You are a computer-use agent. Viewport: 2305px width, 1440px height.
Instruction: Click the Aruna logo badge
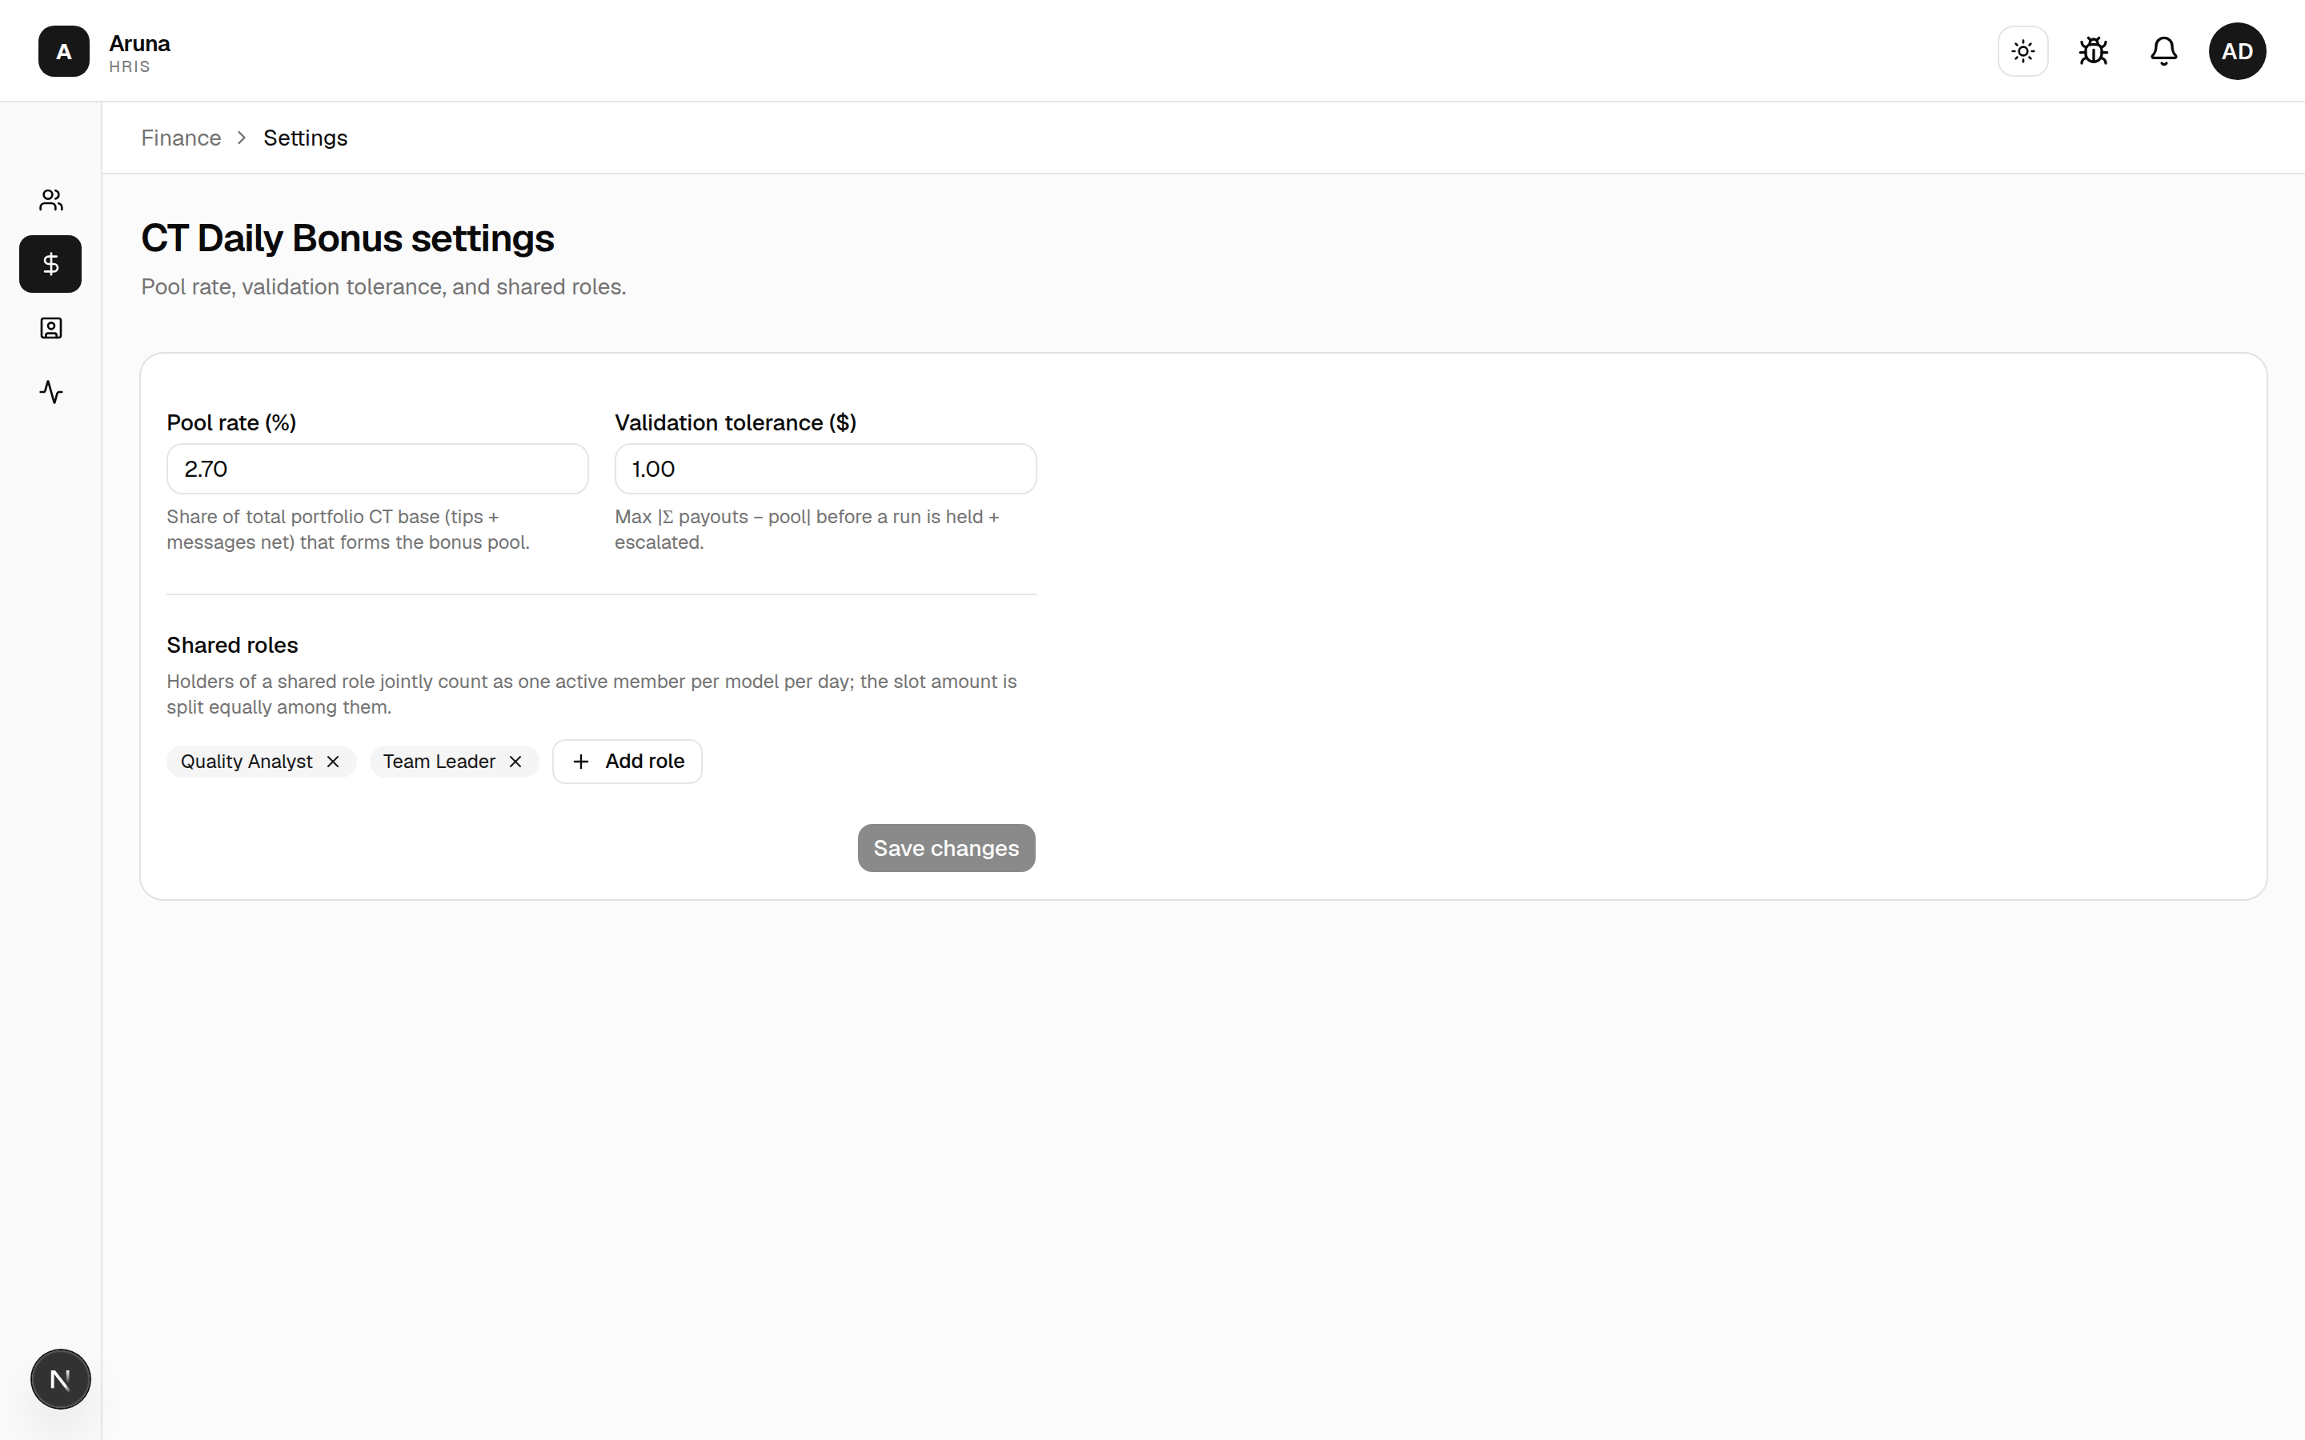click(x=64, y=51)
